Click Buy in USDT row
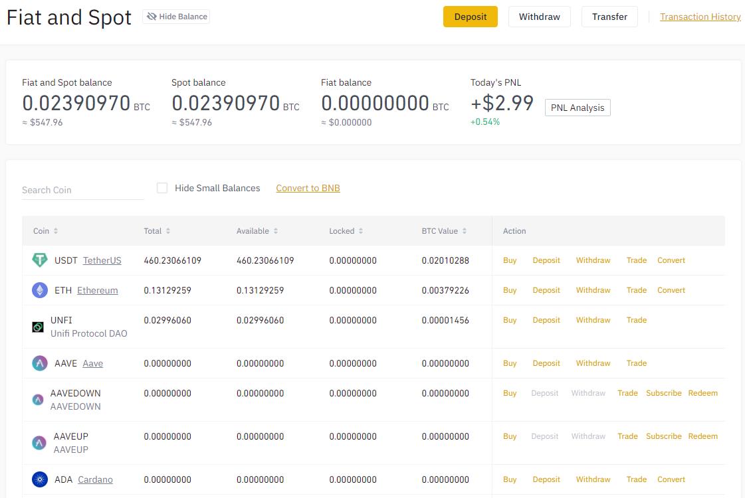The width and height of the screenshot is (745, 498). (509, 260)
